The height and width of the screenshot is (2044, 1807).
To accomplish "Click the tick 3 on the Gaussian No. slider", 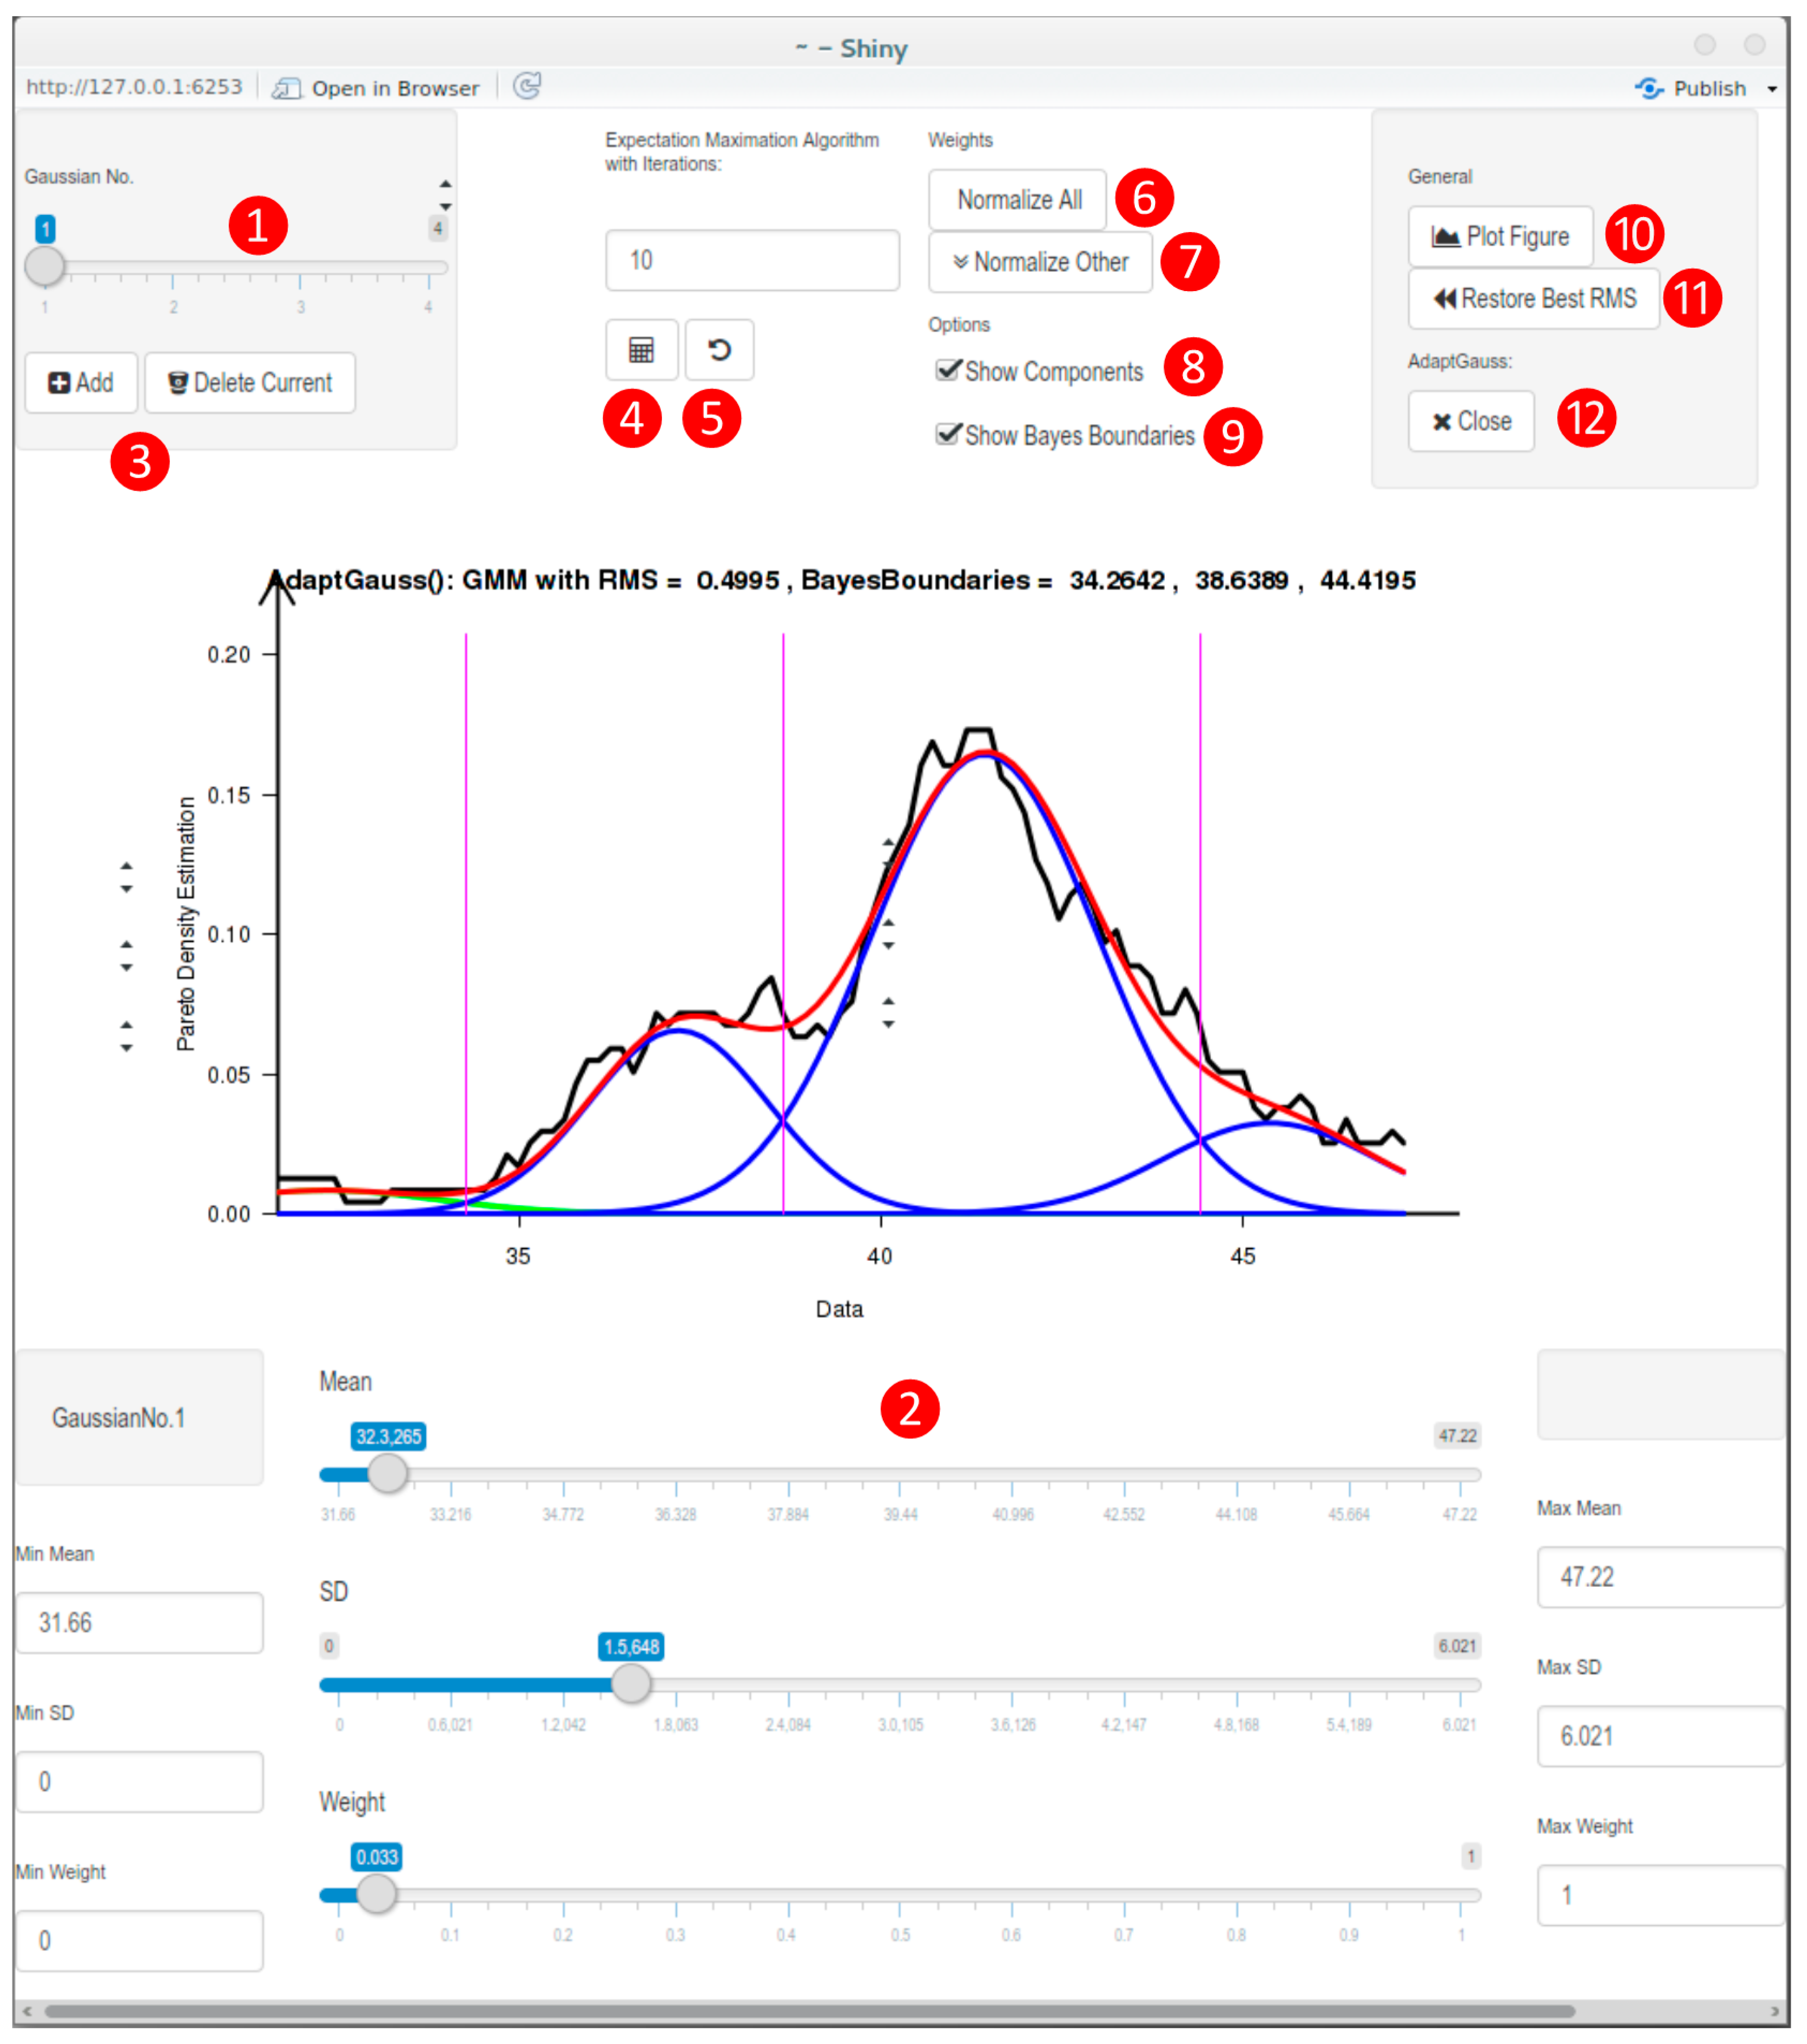I will pos(301,307).
